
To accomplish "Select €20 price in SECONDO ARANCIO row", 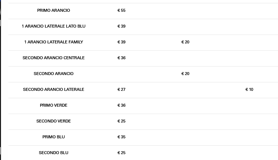I will click(185, 74).
